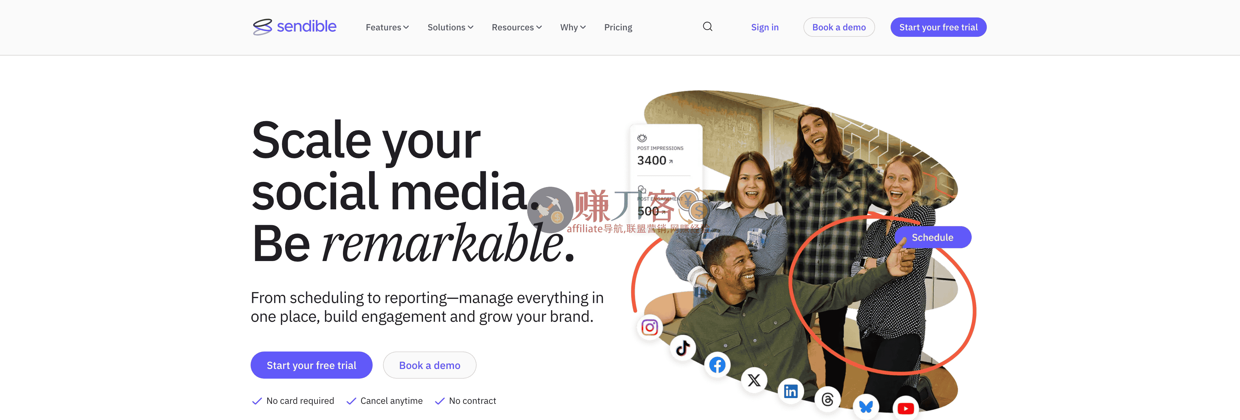Click the X (Twitter) icon
This screenshot has height=420, width=1240.
click(x=754, y=381)
